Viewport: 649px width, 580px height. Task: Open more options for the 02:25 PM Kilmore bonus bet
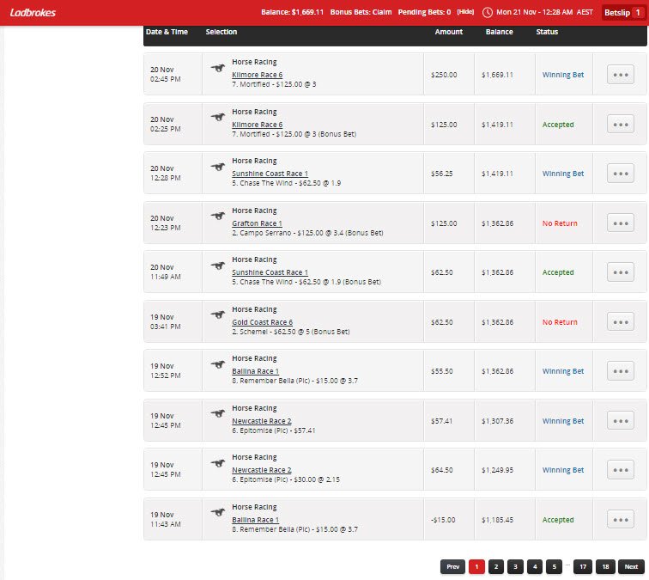(621, 125)
